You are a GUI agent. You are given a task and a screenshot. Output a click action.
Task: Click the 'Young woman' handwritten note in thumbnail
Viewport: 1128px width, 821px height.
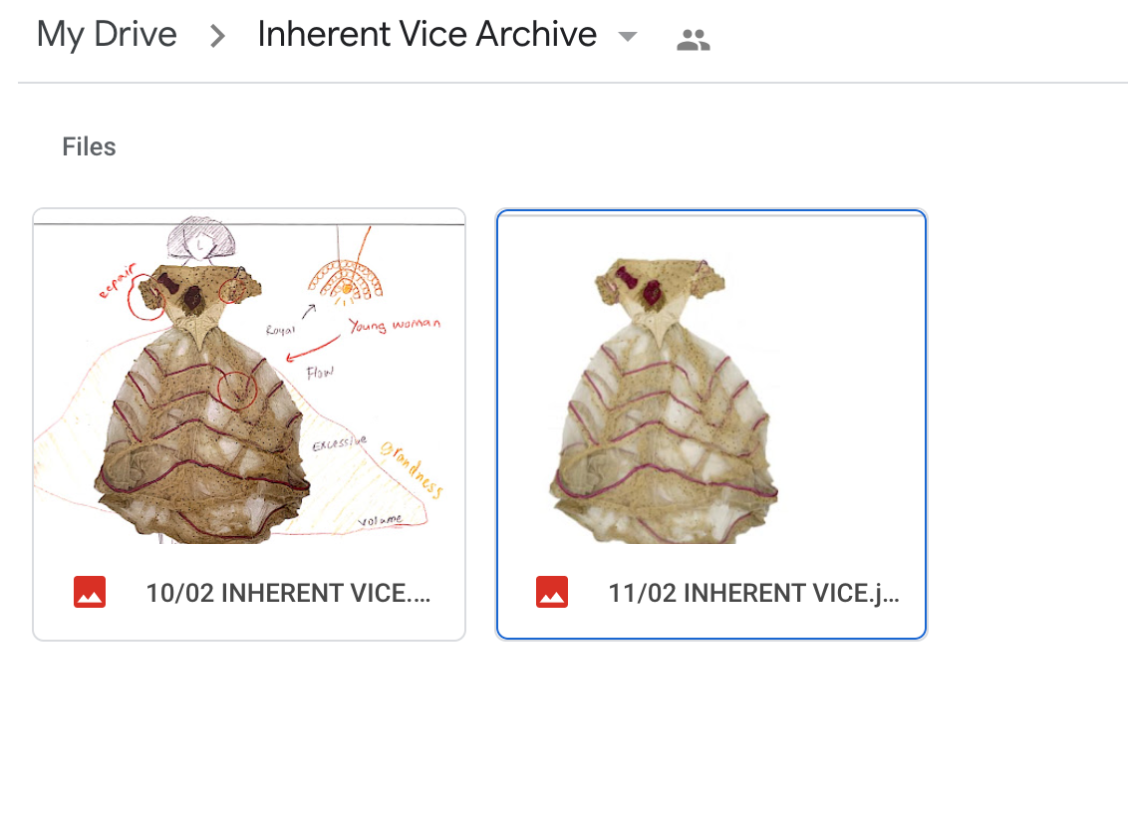click(x=395, y=325)
